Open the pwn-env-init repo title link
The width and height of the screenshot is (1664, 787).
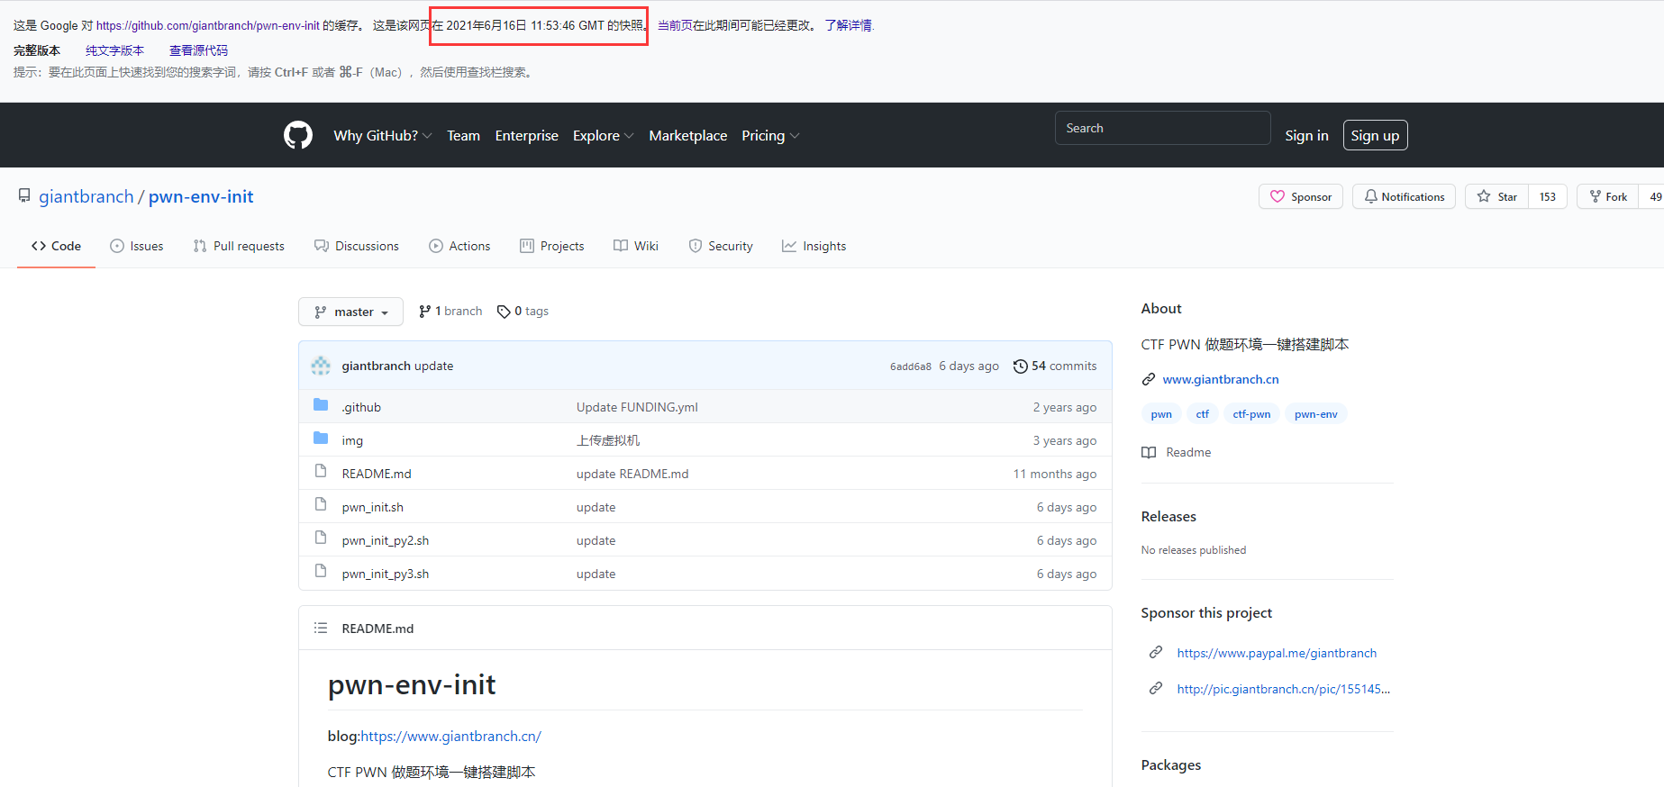point(201,196)
